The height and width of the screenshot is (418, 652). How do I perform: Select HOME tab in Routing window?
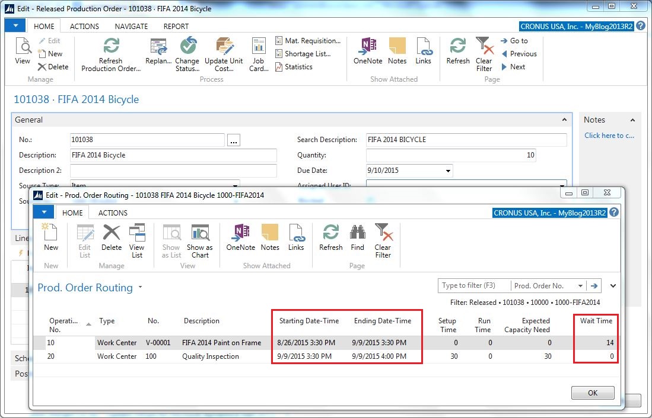(72, 213)
